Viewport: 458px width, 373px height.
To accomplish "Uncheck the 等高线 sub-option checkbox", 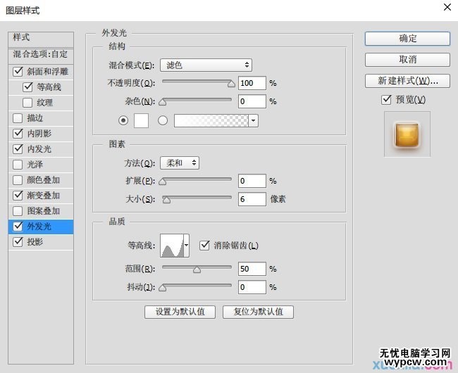I will pos(27,87).
